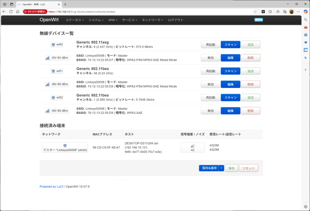
Task: Click ログアウト in the navigation bar
Action: click(x=176, y=20)
